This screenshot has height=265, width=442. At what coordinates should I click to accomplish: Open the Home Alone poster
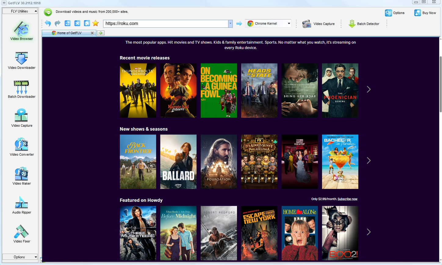tap(300, 233)
